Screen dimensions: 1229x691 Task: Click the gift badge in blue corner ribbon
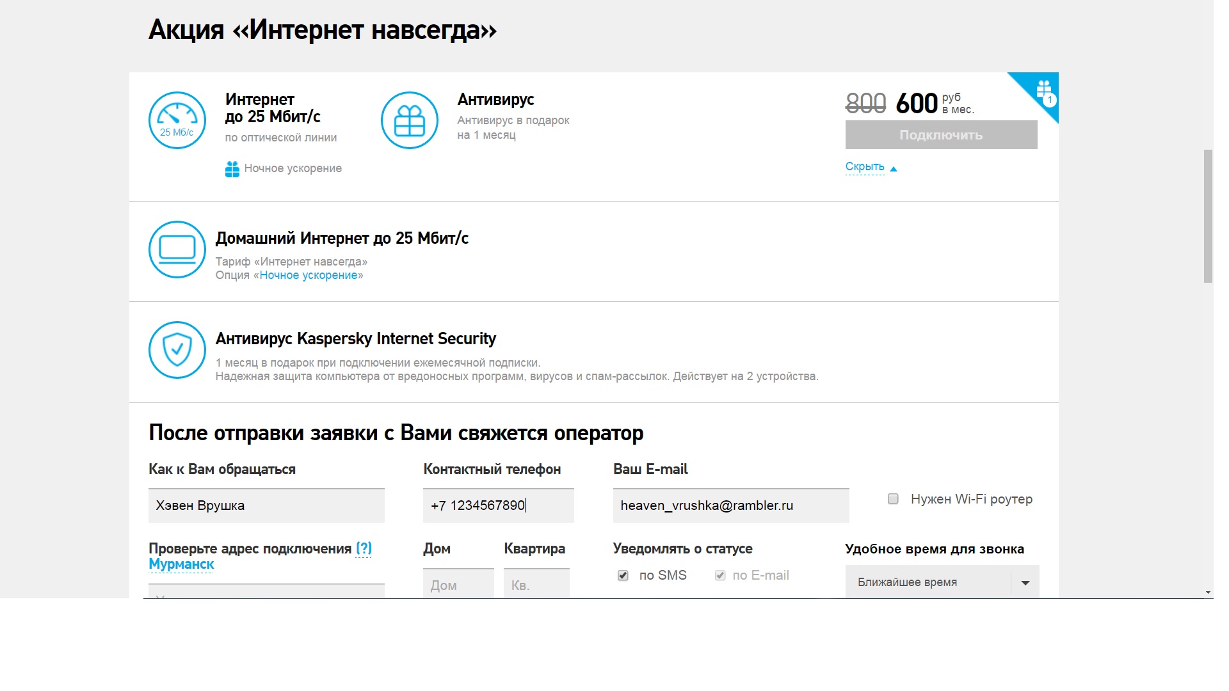(x=1045, y=91)
